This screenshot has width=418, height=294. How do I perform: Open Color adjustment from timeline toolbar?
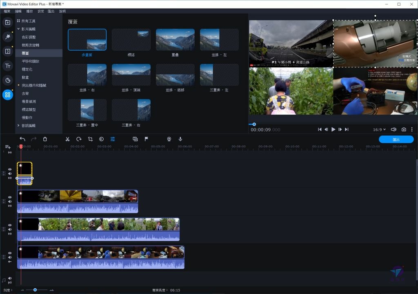pyautogui.click(x=101, y=139)
